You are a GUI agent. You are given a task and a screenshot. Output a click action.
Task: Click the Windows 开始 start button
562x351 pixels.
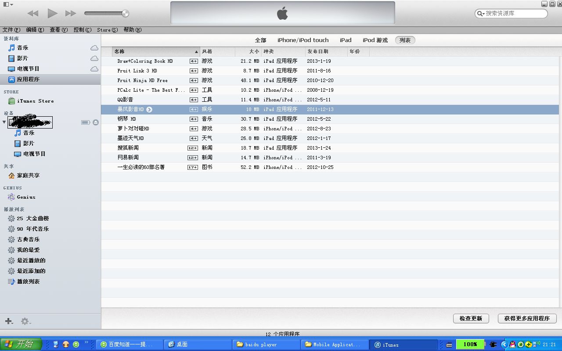pos(21,344)
